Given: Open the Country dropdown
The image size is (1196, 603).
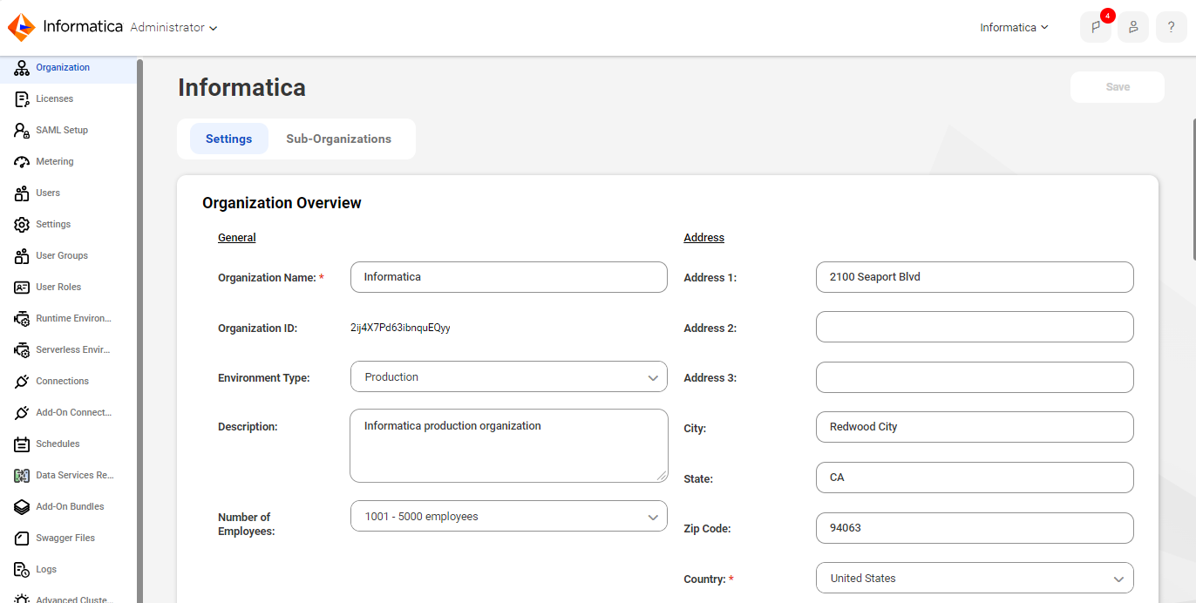Looking at the screenshot, I should (975, 579).
